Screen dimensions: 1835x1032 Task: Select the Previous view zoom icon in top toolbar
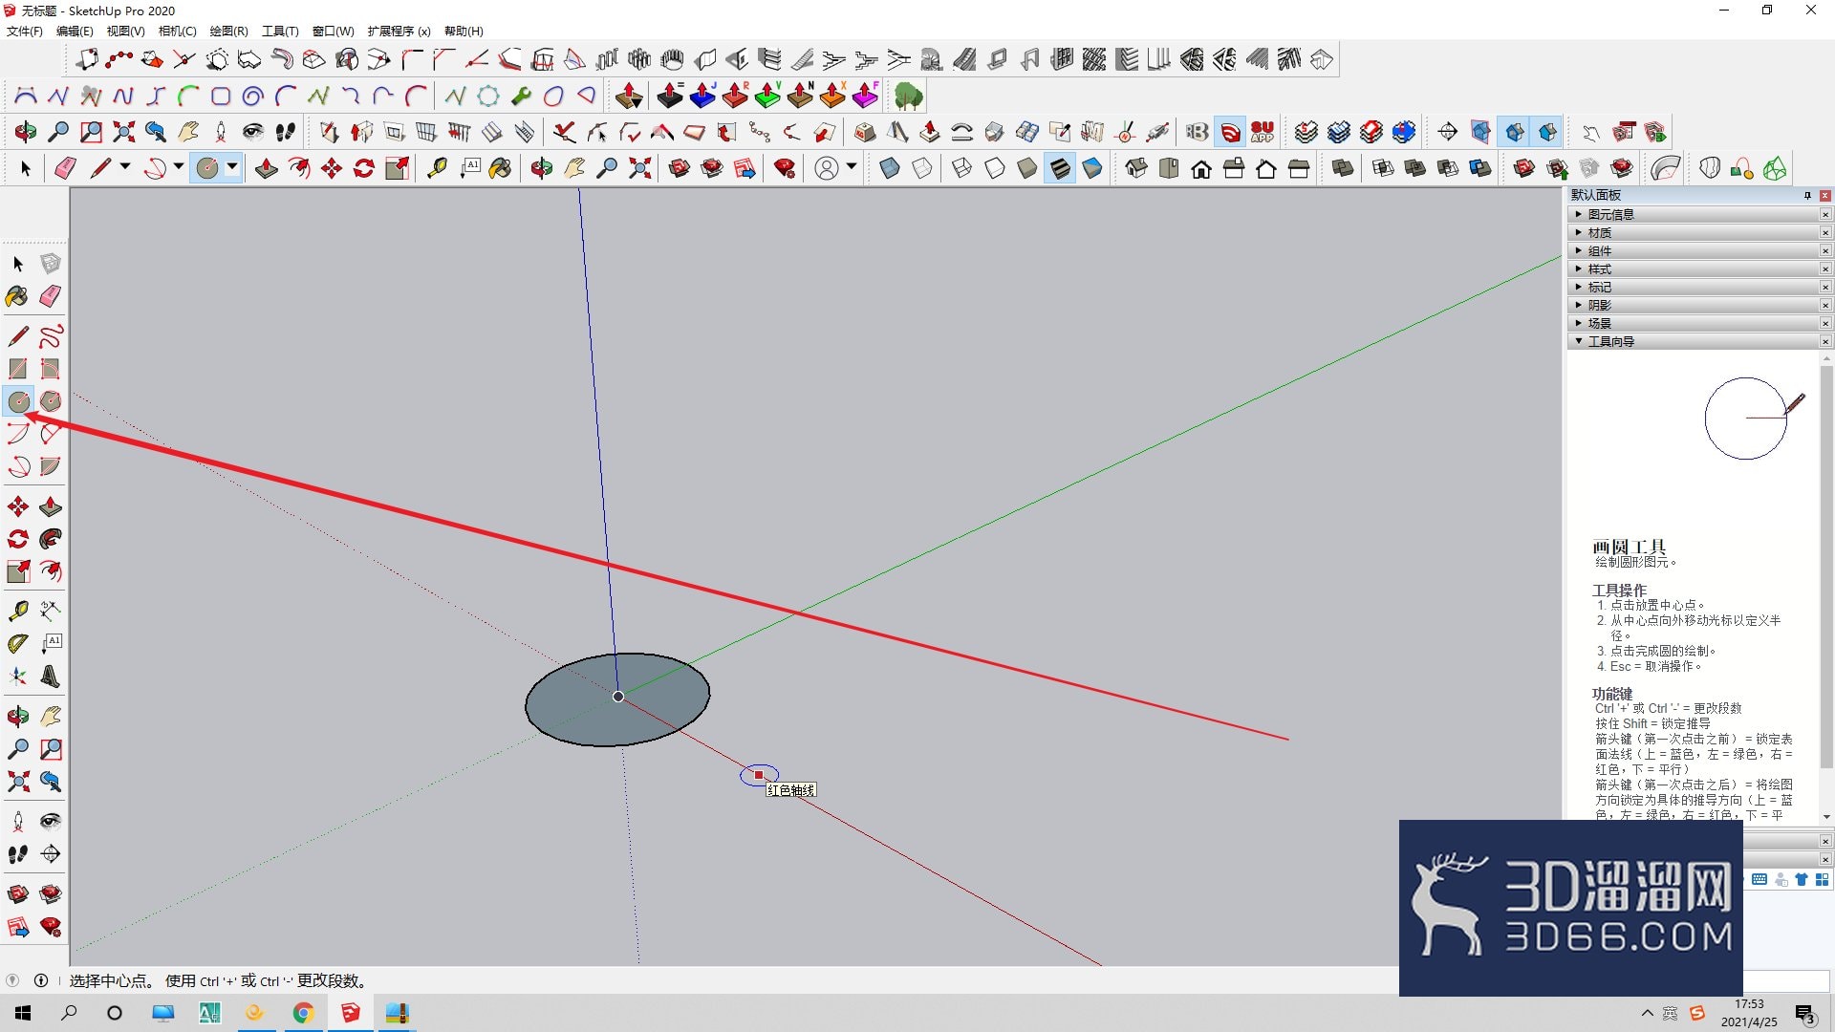click(156, 132)
